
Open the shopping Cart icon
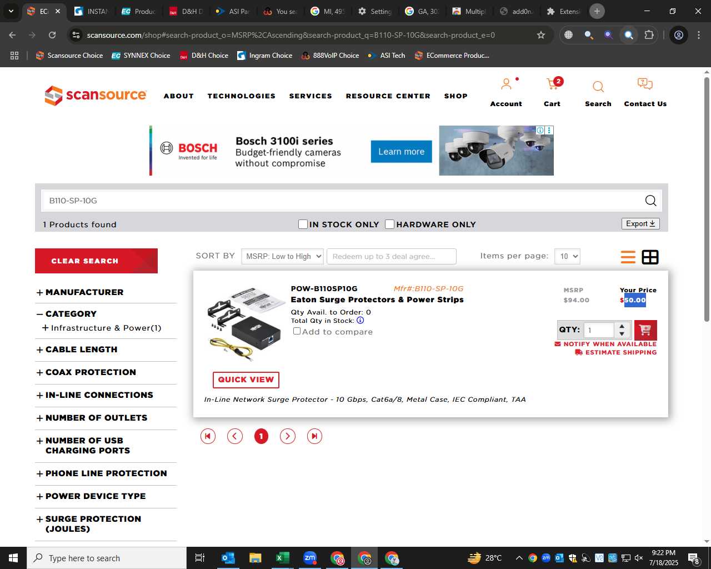[x=553, y=84]
